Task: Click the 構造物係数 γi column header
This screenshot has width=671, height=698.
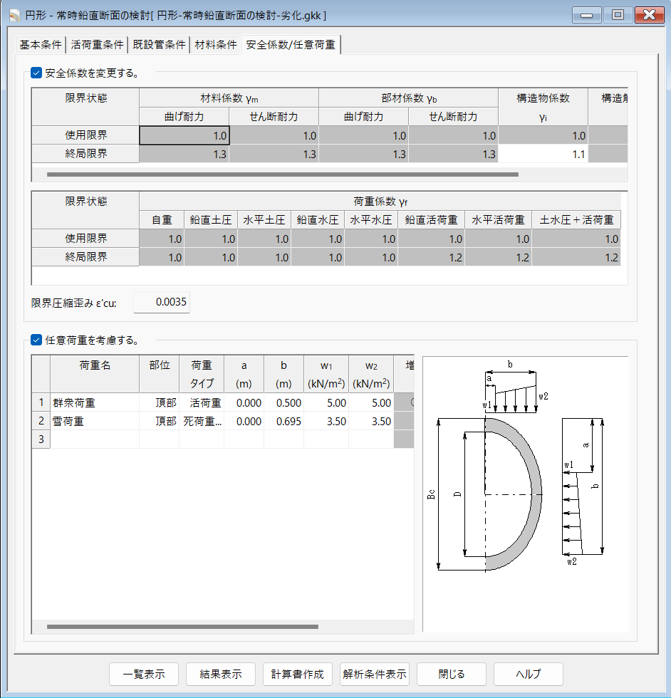Action: 543,107
